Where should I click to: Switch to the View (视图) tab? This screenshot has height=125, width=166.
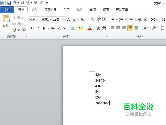pyautogui.click(x=106, y=10)
